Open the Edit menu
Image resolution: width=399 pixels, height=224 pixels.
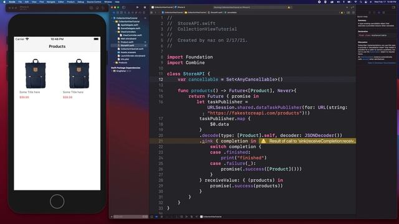pos(27,2)
